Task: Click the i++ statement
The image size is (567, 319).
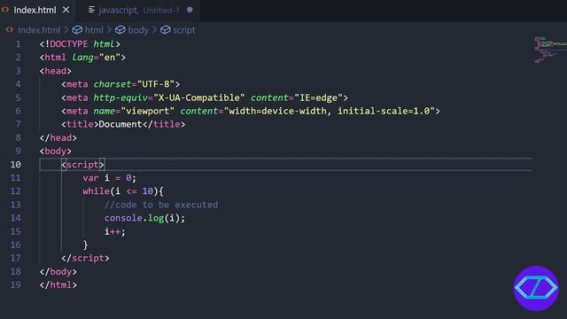Action: 115,231
